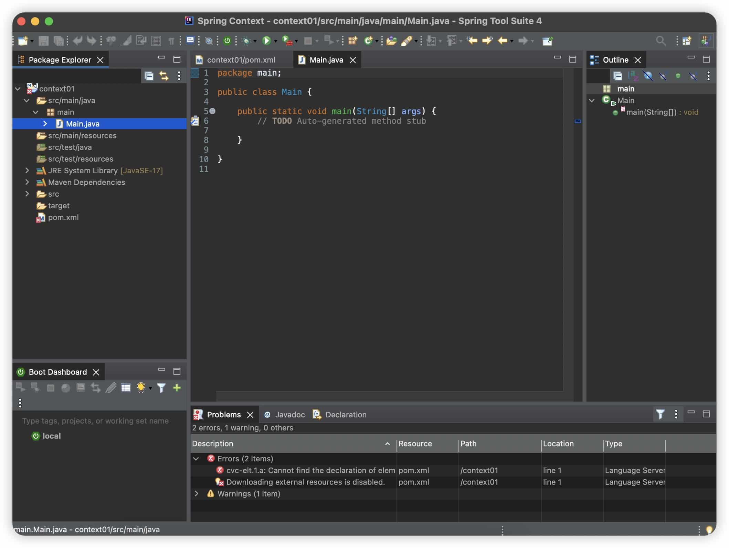Toggle alphabetical Sort in the Outline toolbar

pyautogui.click(x=633, y=76)
